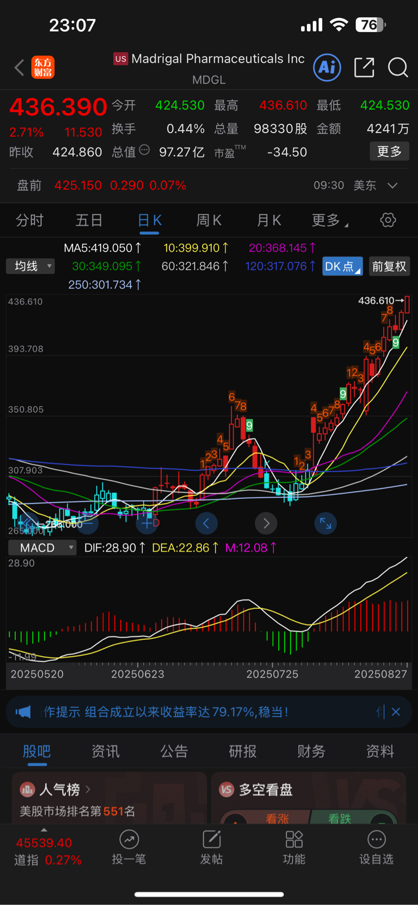Open the 更多 chart period dropdown
418x905 pixels.
[330, 220]
